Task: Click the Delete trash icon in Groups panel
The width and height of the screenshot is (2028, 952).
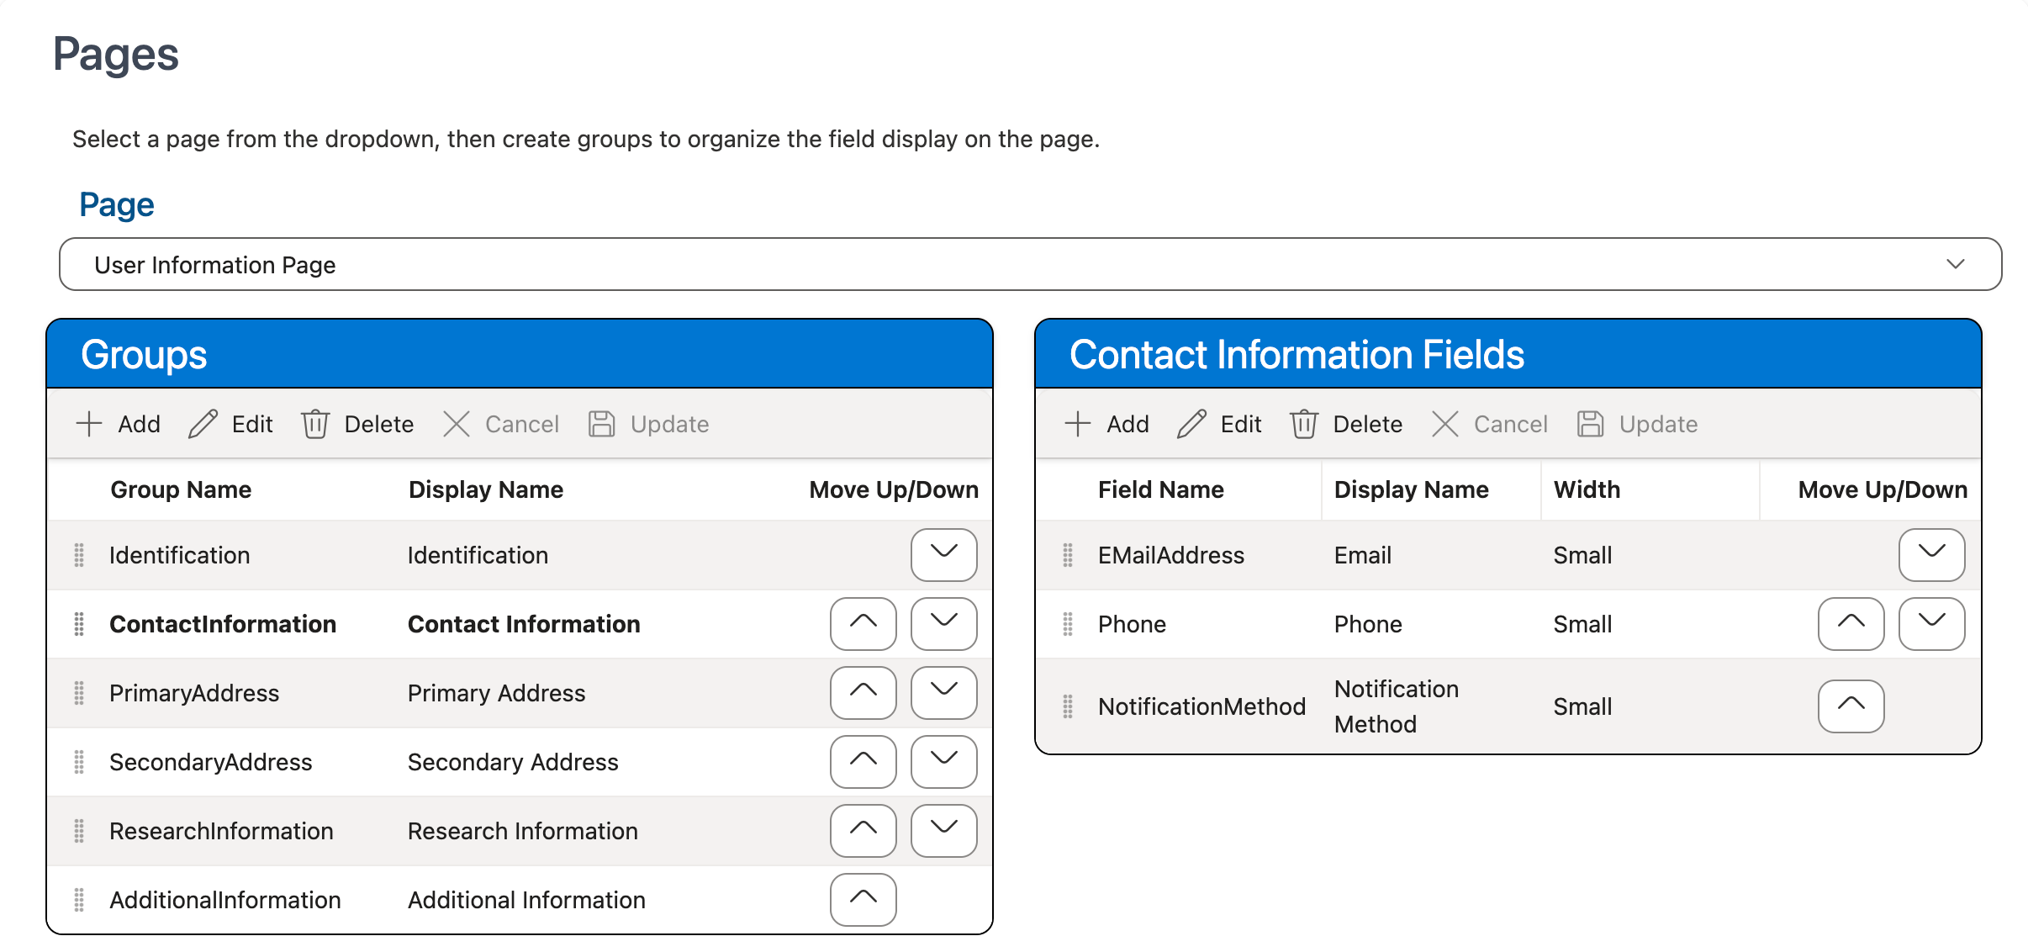Action: pyautogui.click(x=315, y=424)
